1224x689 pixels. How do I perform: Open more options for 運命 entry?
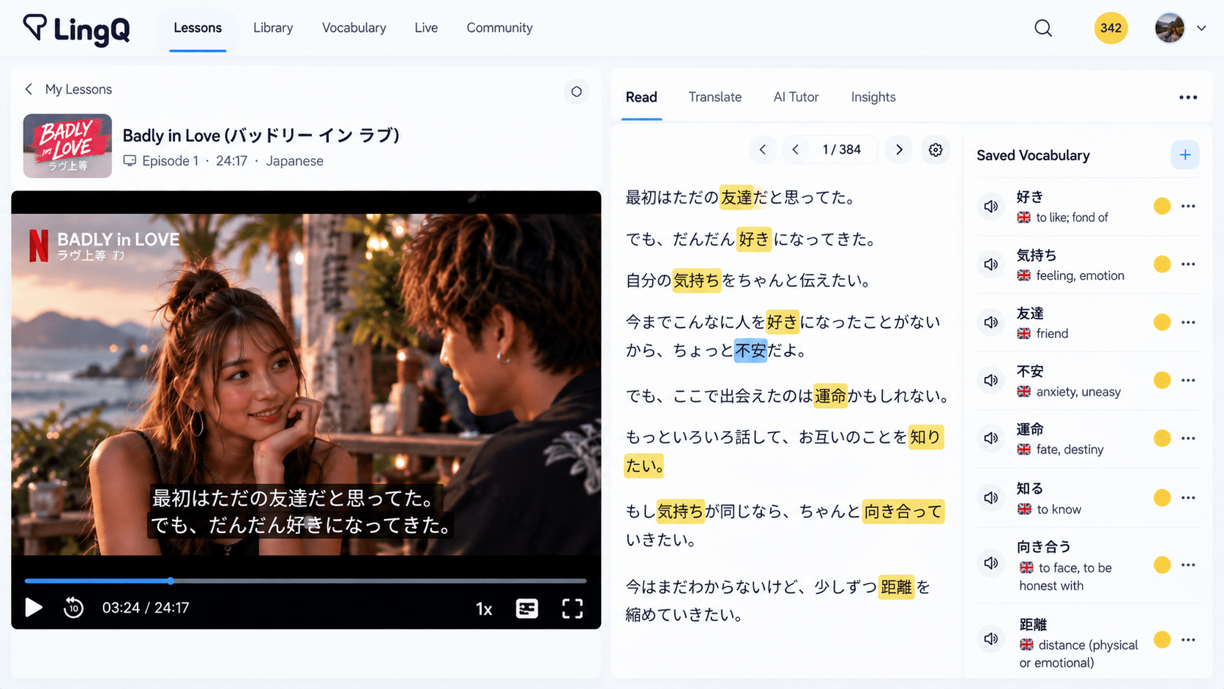[1188, 438]
